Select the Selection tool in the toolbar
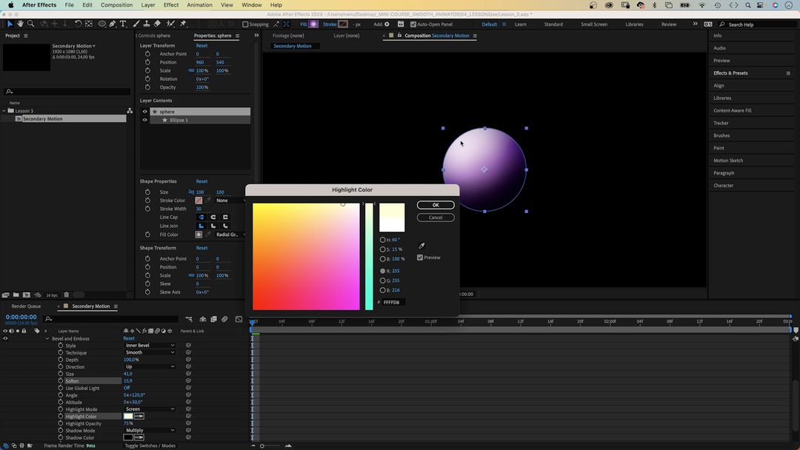Viewport: 800px width, 450px height. coord(10,24)
